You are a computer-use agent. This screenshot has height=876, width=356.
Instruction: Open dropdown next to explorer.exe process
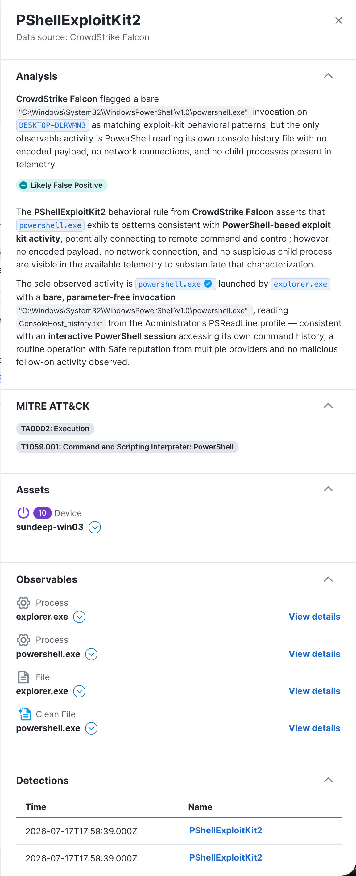click(79, 617)
